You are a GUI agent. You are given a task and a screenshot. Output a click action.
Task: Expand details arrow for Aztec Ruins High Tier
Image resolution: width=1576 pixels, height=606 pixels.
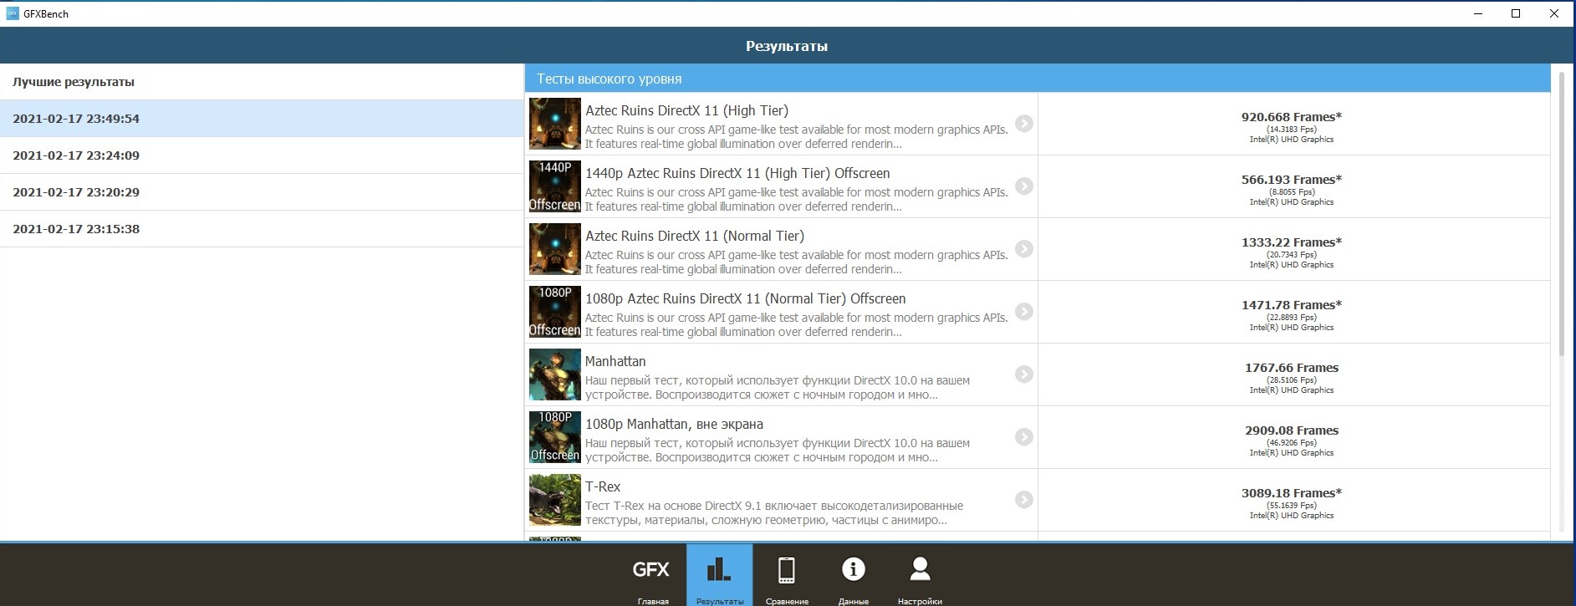(1023, 124)
